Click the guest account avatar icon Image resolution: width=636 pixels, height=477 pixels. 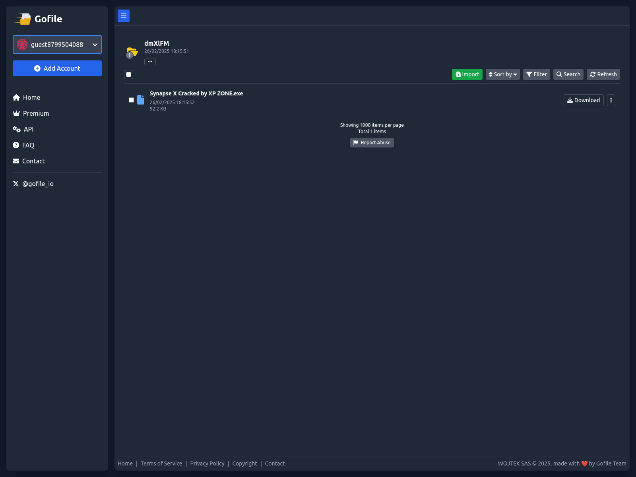(x=22, y=45)
